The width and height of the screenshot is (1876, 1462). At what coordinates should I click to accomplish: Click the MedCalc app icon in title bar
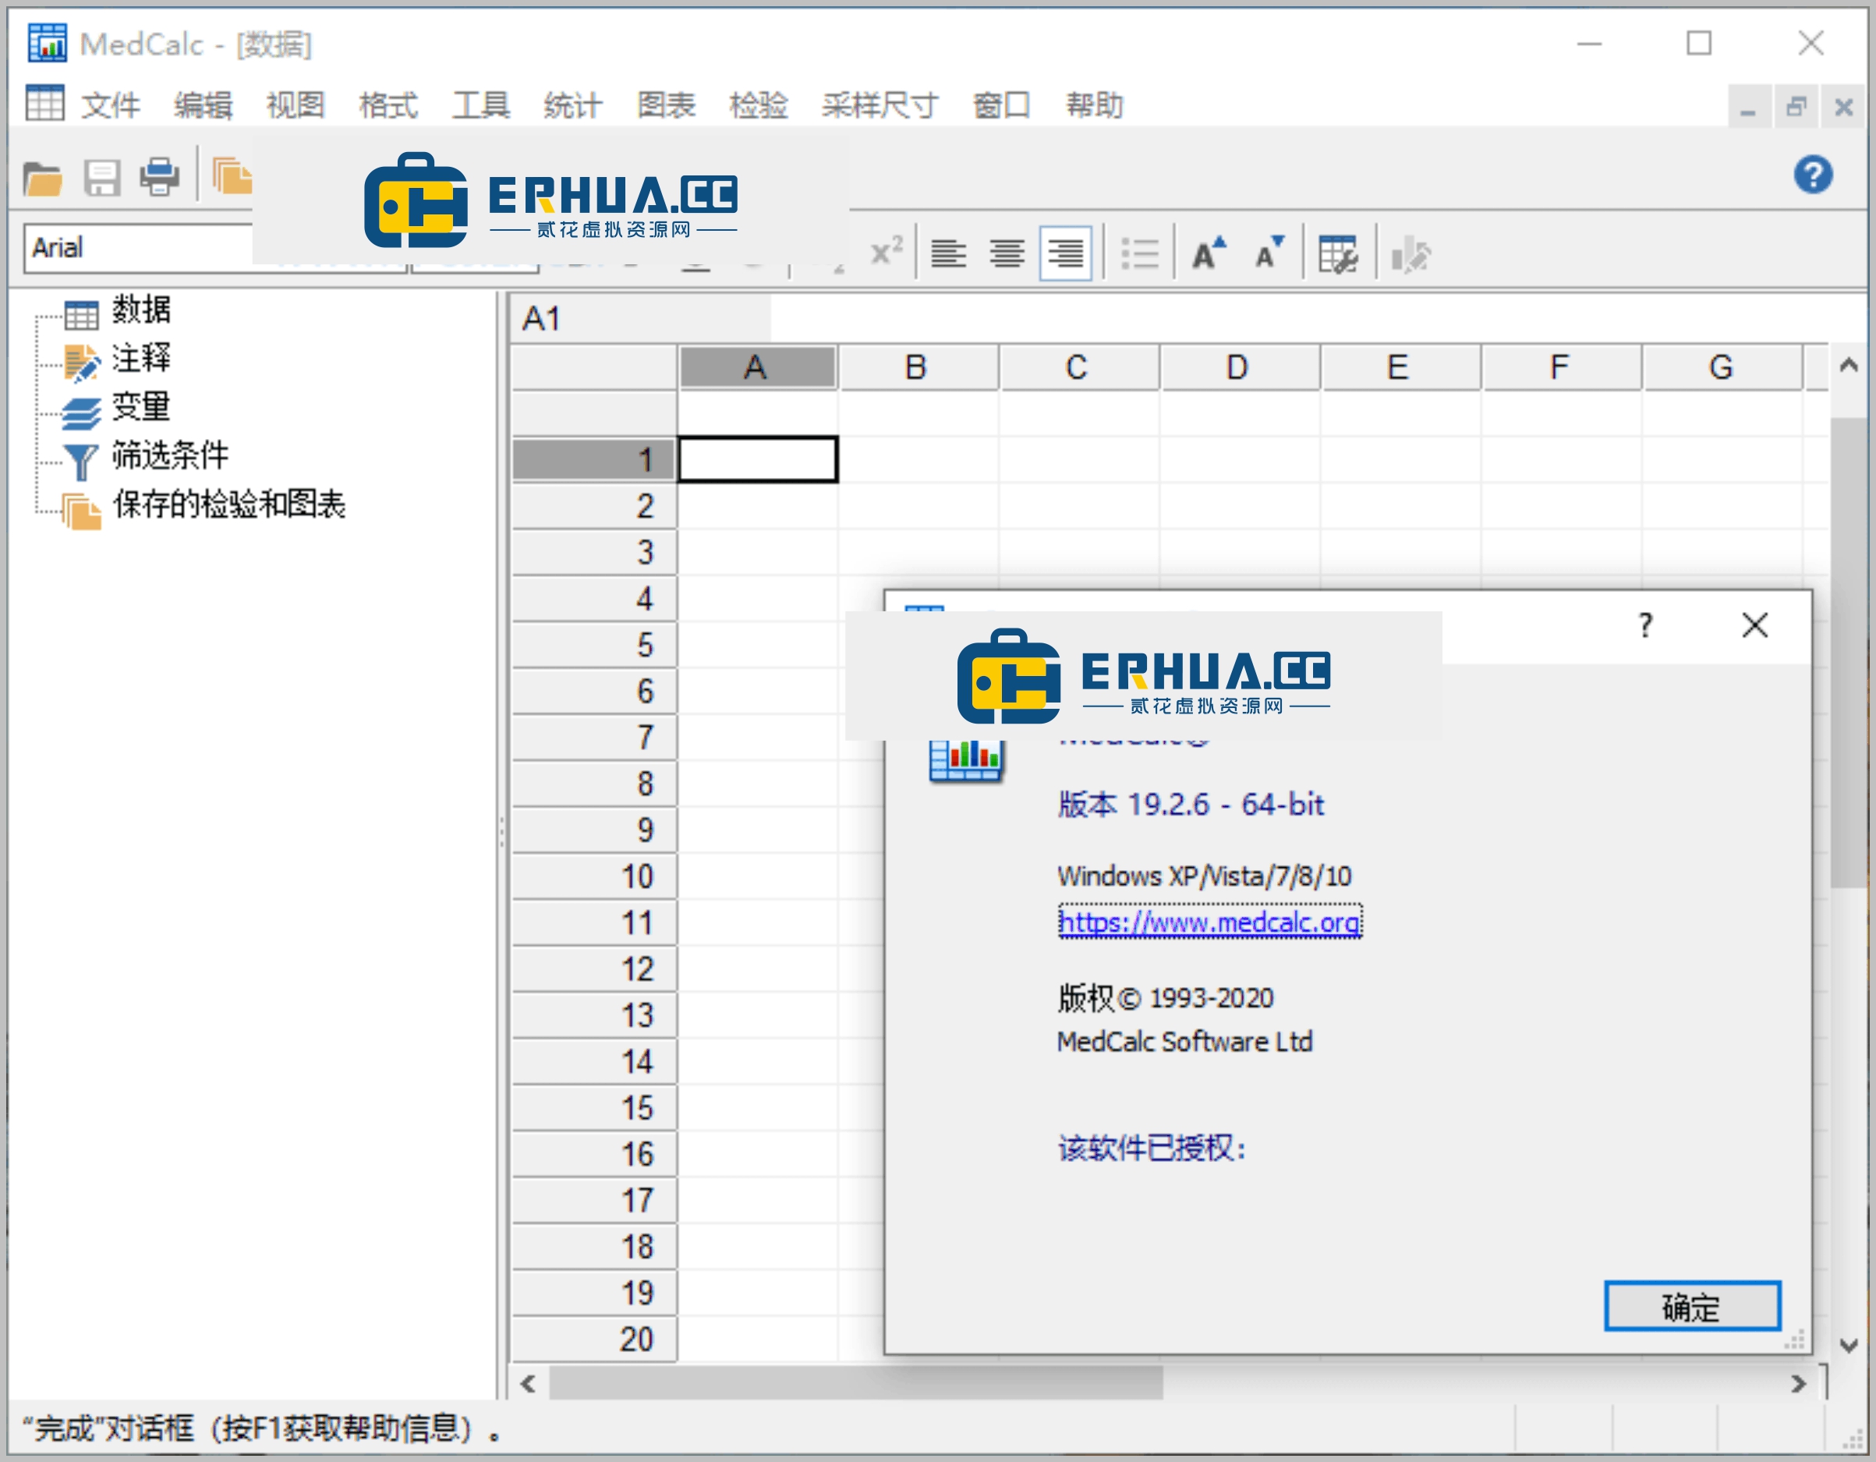46,43
